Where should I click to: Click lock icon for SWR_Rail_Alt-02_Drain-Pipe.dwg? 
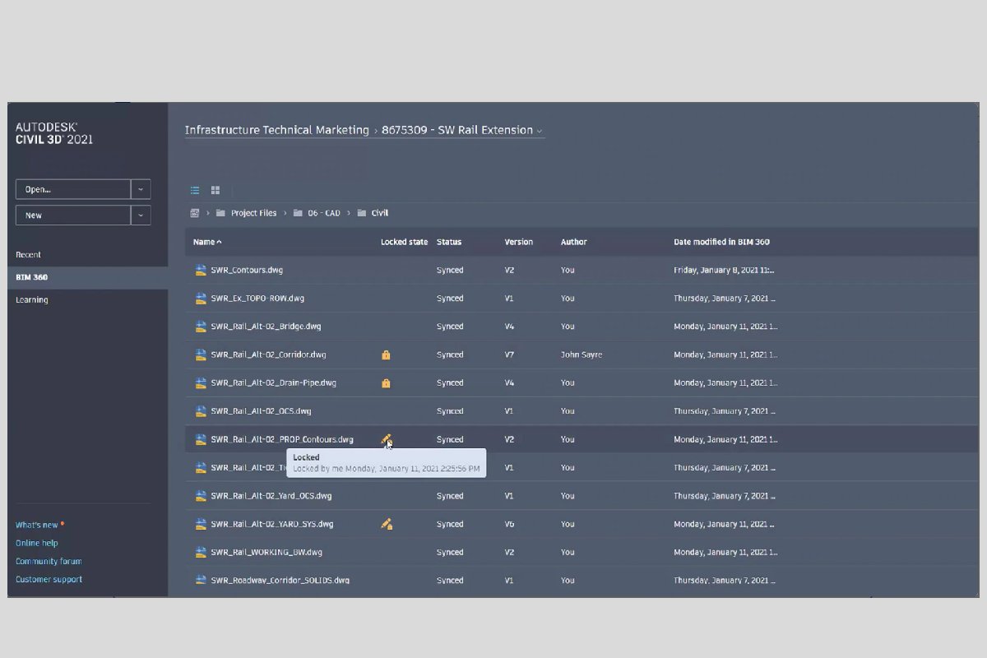point(386,383)
